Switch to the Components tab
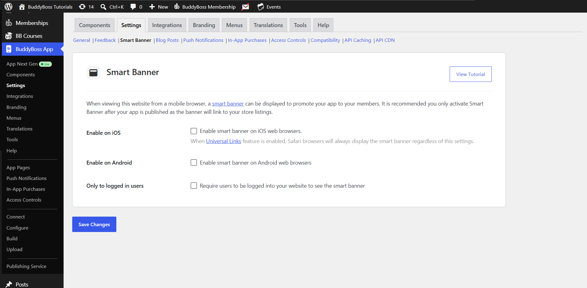Screen dimensions: 587x288 (94, 25)
